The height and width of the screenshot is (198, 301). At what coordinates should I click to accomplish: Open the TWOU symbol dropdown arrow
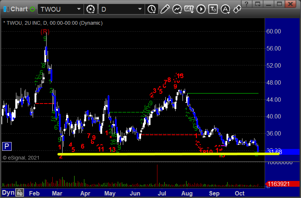[79, 9]
